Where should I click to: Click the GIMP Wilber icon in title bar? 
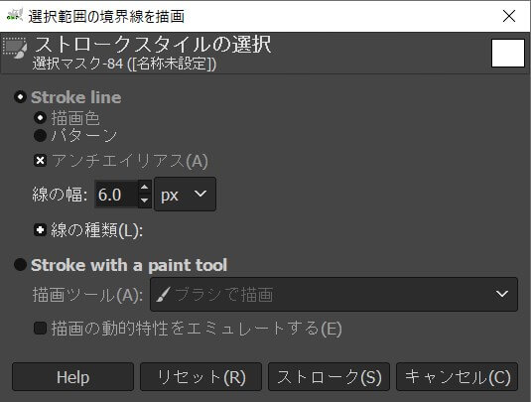click(x=15, y=15)
